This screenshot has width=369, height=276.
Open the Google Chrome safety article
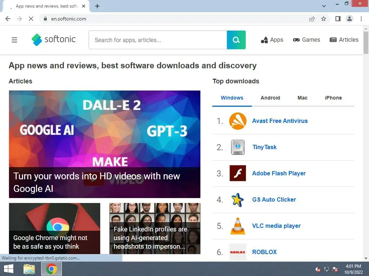pyautogui.click(x=54, y=229)
